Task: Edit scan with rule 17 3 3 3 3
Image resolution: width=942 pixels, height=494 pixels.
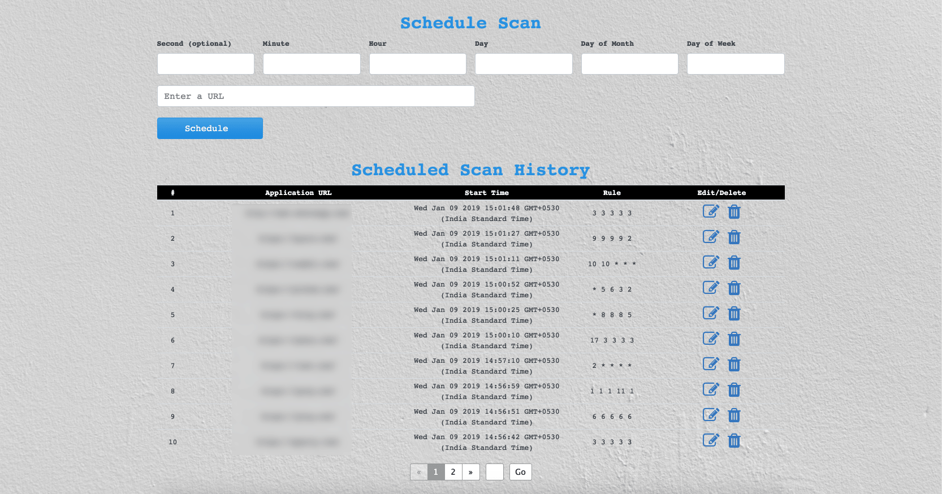Action: point(711,339)
